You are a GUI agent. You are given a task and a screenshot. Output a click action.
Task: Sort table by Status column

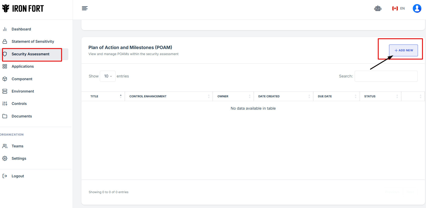coord(380,96)
